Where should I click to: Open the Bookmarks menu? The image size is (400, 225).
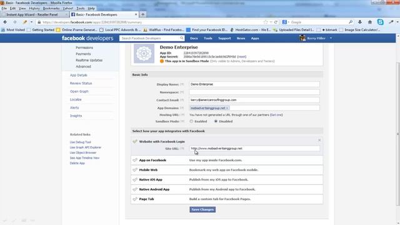pyautogui.click(x=51, y=8)
